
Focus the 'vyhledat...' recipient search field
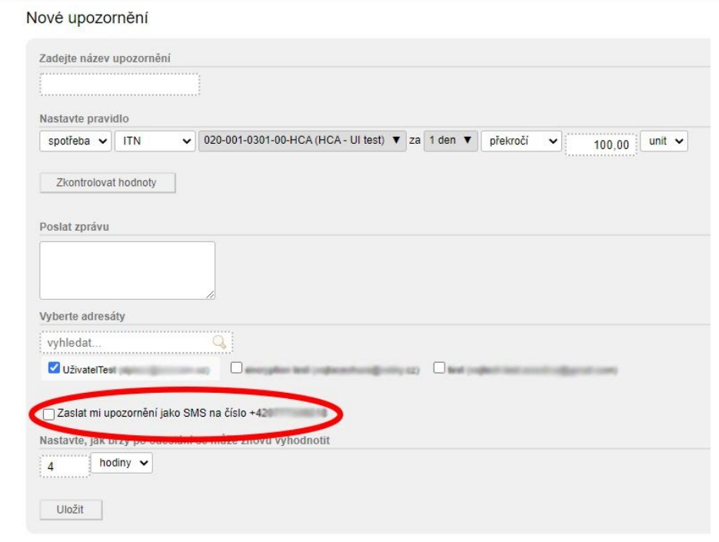coord(127,342)
